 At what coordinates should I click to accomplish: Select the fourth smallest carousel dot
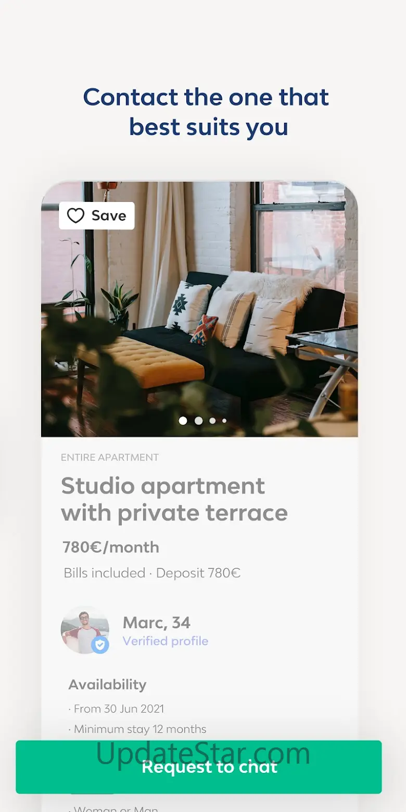pos(224,421)
